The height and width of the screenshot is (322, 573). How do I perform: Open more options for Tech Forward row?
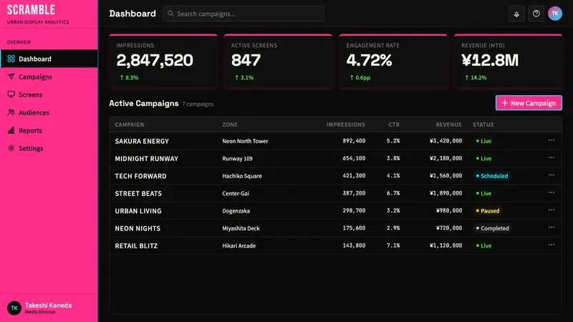point(551,175)
